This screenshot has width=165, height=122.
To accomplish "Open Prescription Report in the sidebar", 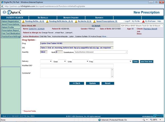I will (x=10, y=30).
